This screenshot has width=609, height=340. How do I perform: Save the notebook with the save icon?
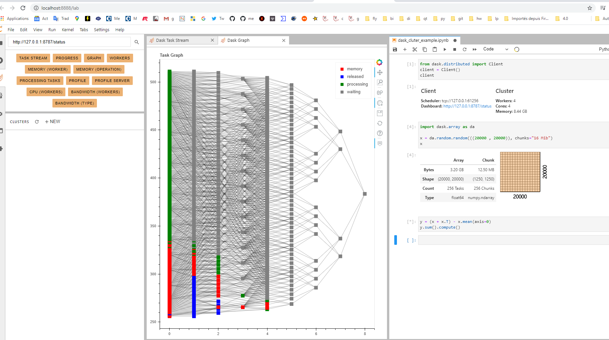point(395,49)
